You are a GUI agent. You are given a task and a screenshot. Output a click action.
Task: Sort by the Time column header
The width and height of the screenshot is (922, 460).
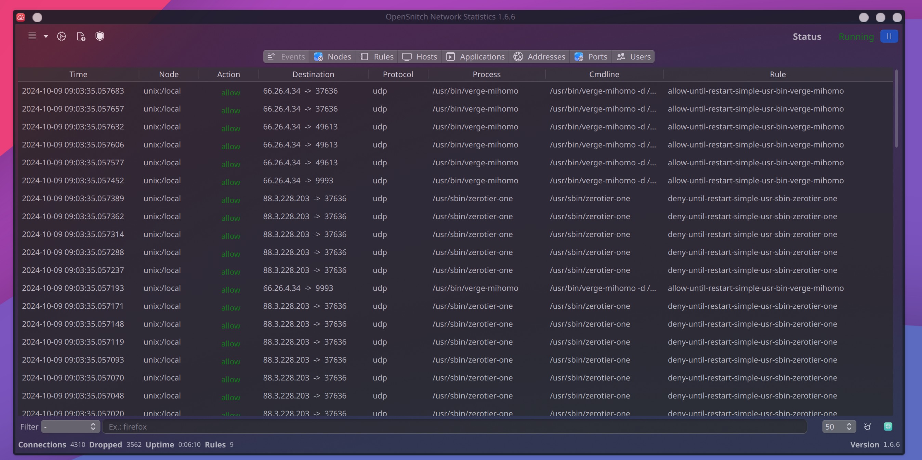tap(78, 74)
